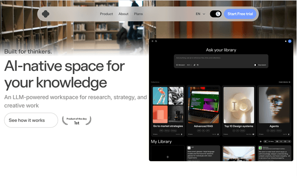Click the 'Advanced RAG' collection title
The image size is (297, 176).
(203, 126)
